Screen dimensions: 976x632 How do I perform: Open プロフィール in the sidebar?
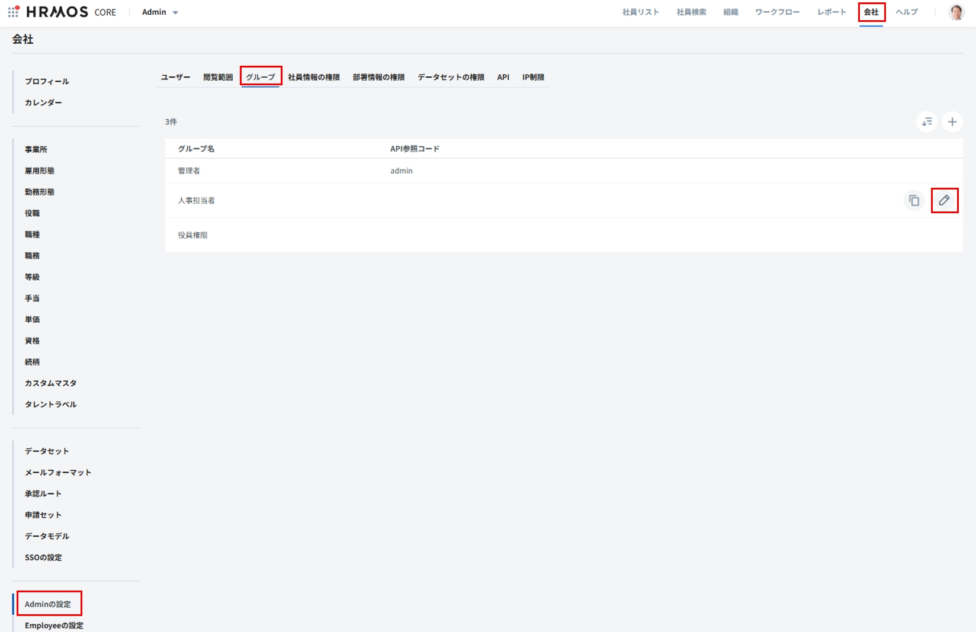coord(47,81)
